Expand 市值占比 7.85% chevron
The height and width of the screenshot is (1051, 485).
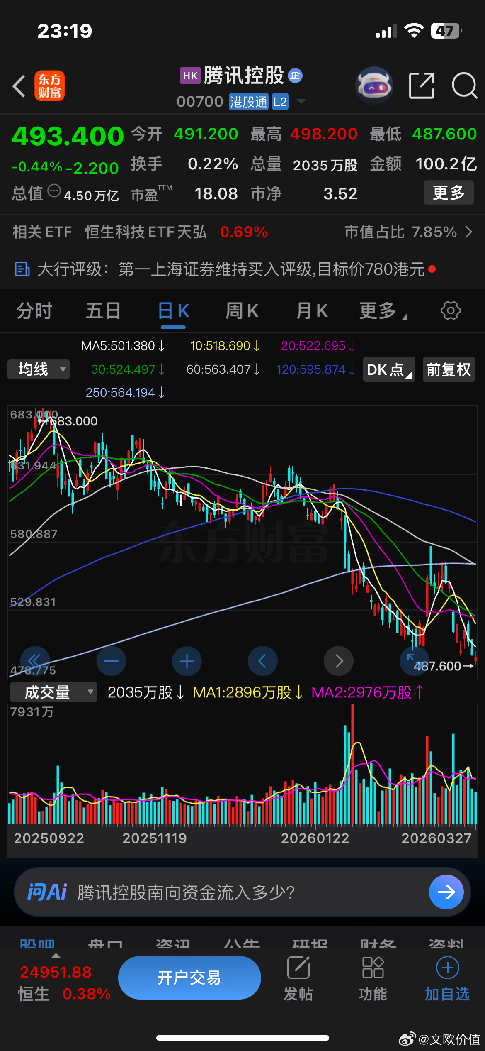pyautogui.click(x=468, y=232)
